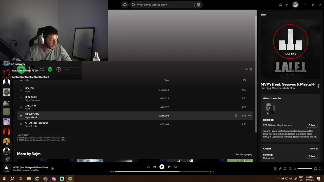Skip to next track

169,167
